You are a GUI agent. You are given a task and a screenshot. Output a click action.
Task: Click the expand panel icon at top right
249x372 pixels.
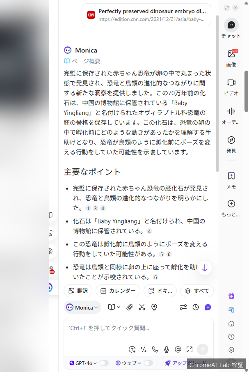(x=227, y=8)
